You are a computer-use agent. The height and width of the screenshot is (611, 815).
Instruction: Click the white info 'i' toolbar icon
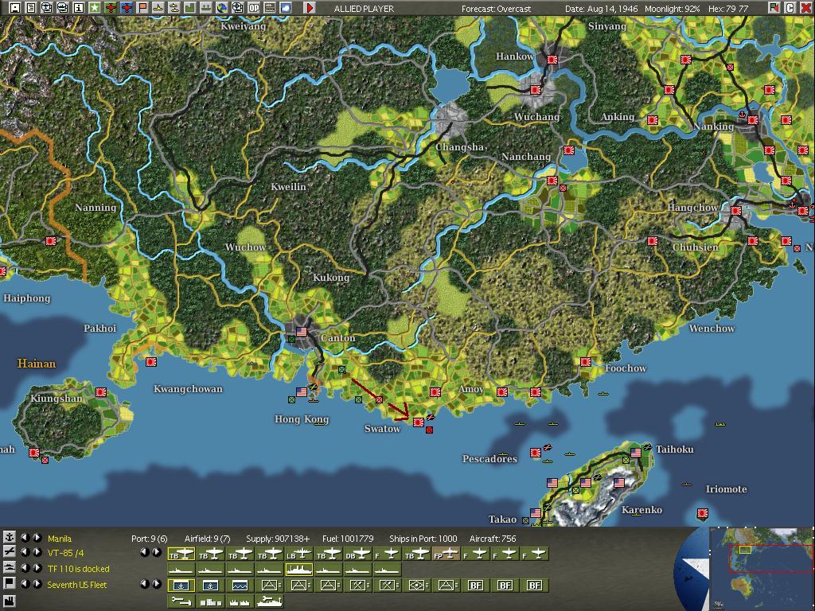coord(79,8)
